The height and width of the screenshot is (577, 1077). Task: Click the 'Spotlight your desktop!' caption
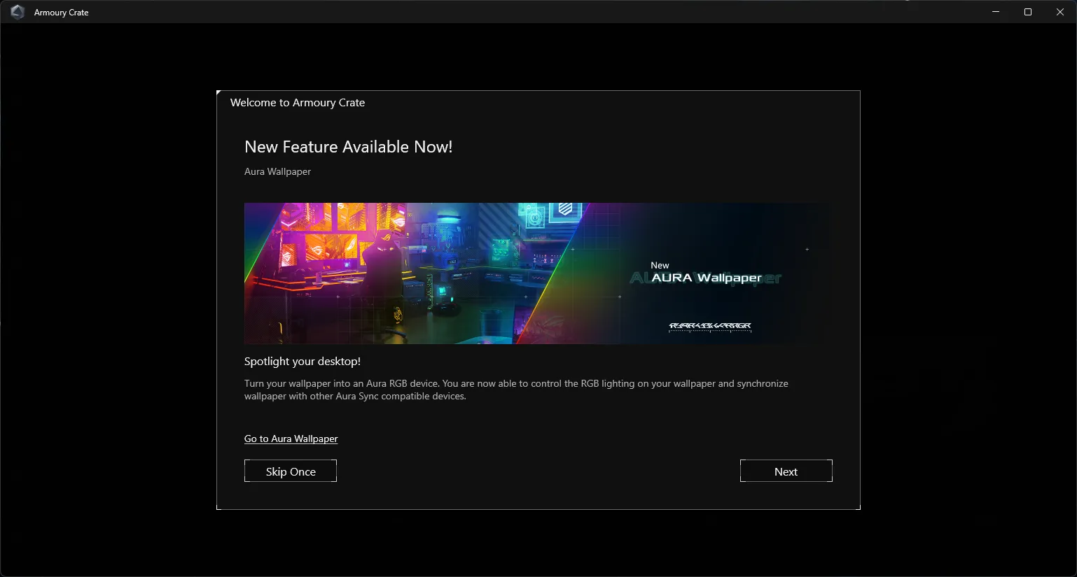[303, 362]
